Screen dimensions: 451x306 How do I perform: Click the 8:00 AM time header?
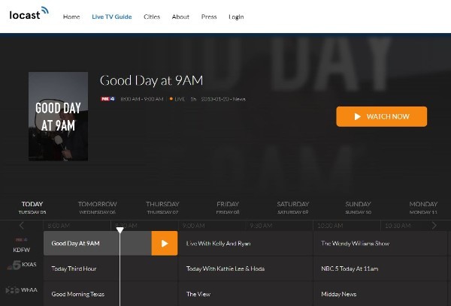[59, 226]
